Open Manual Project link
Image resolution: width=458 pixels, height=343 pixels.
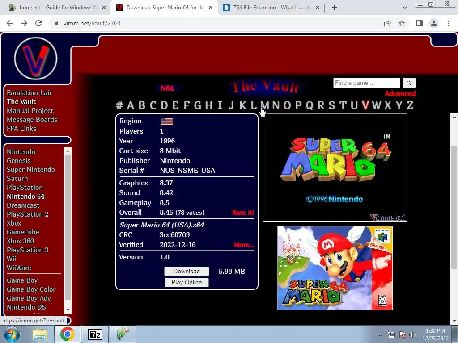(x=30, y=111)
